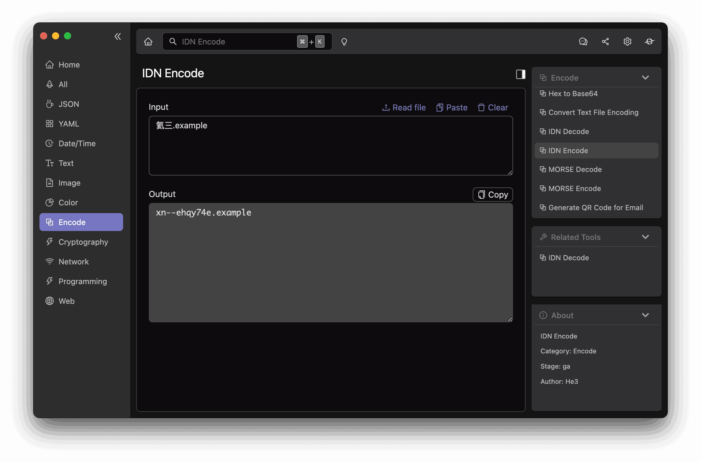Click the Network wifi icon in sidebar

pyautogui.click(x=50, y=262)
